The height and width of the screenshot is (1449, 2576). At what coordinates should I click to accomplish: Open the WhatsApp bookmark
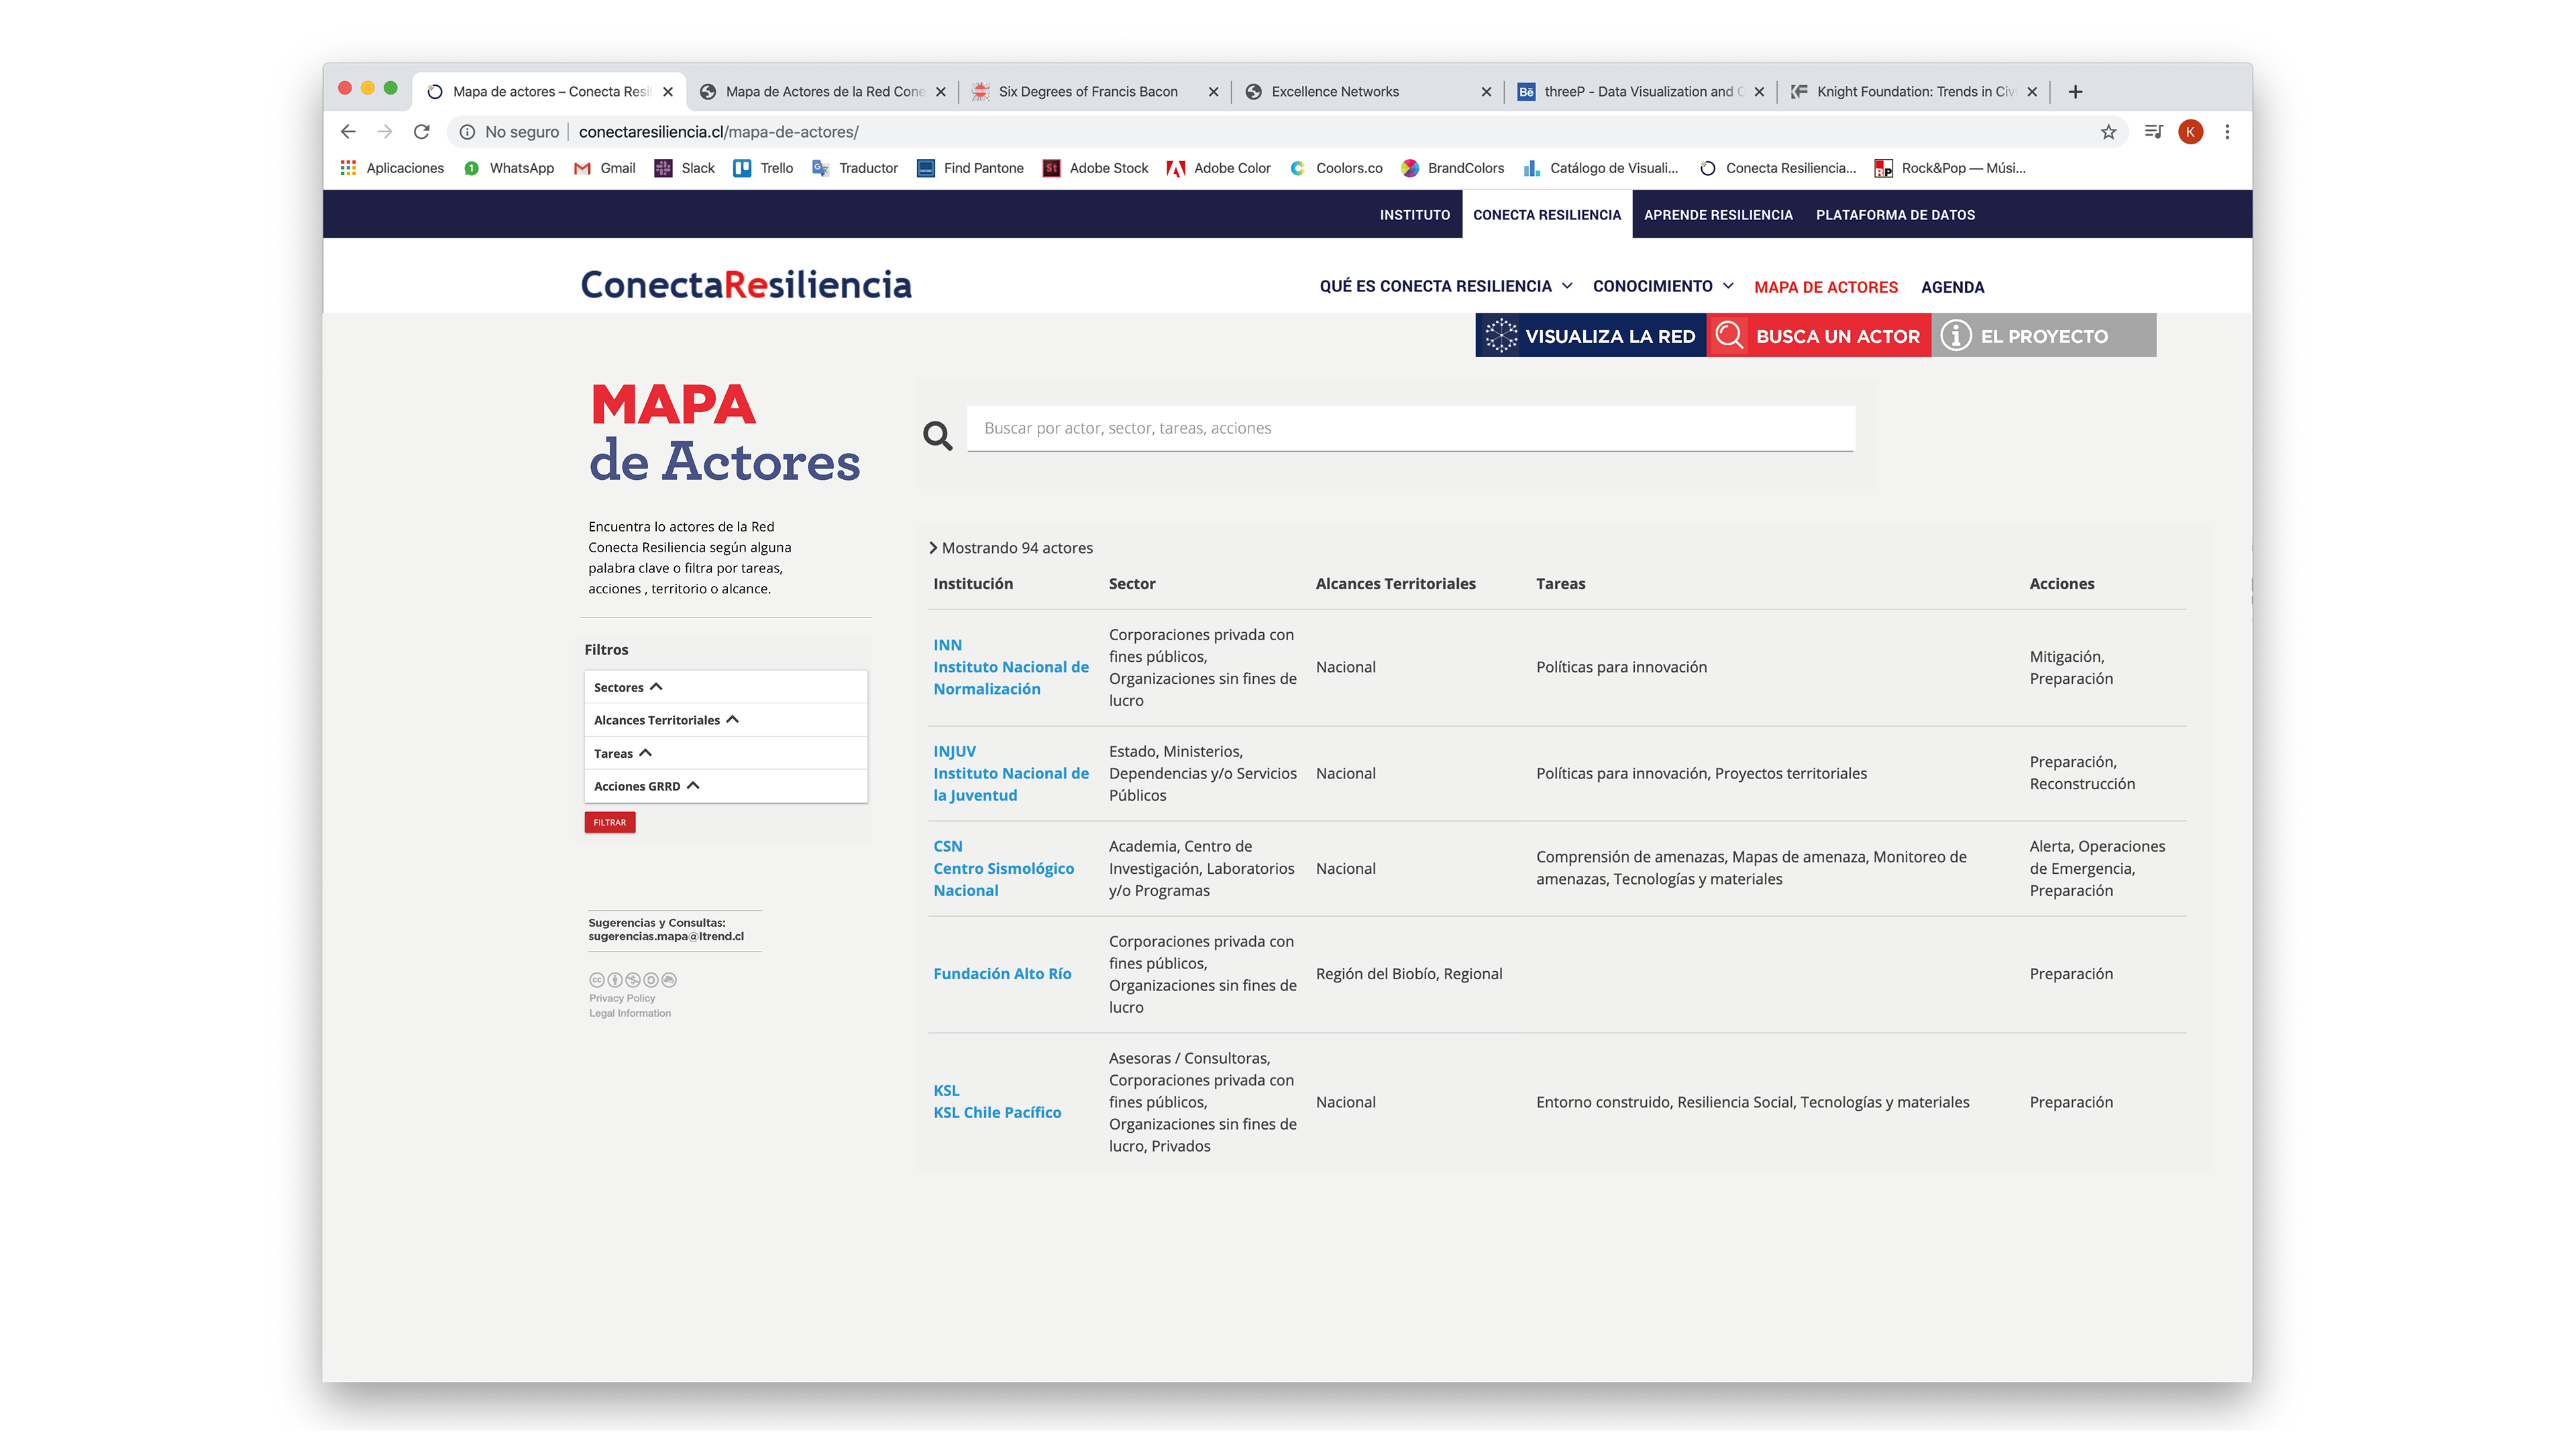509,168
